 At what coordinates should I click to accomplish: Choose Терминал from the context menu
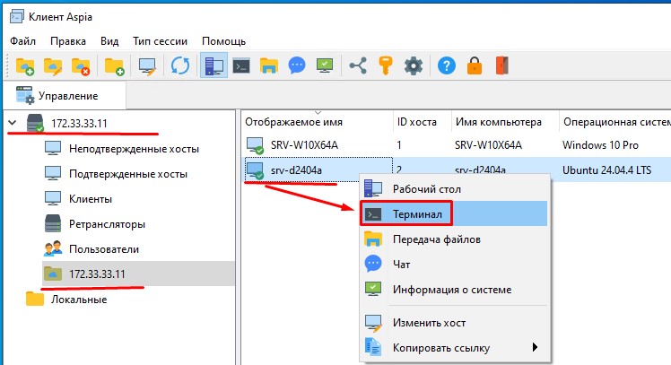[x=455, y=213]
